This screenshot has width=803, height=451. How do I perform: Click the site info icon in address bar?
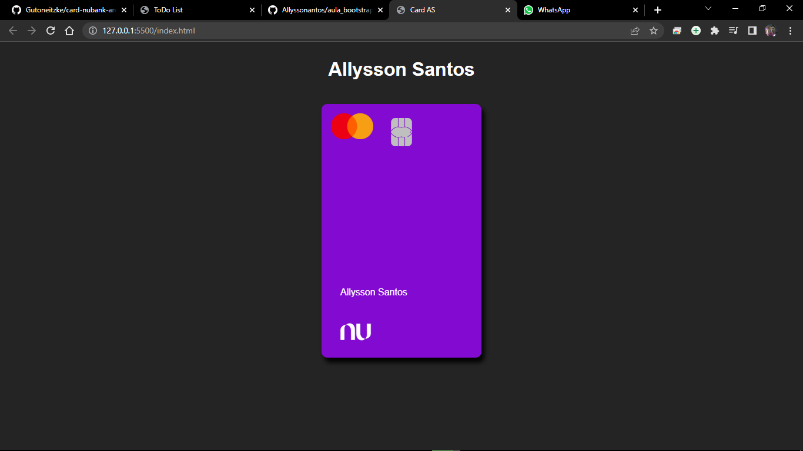(x=94, y=31)
